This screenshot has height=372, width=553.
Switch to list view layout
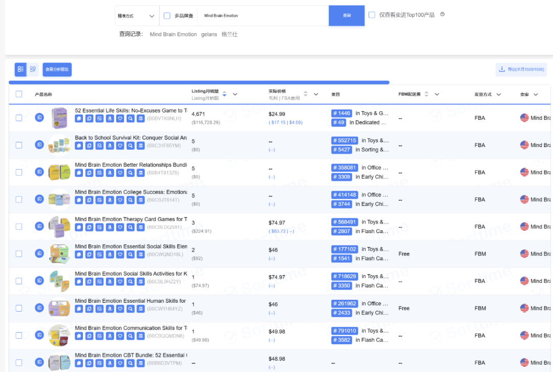20,70
